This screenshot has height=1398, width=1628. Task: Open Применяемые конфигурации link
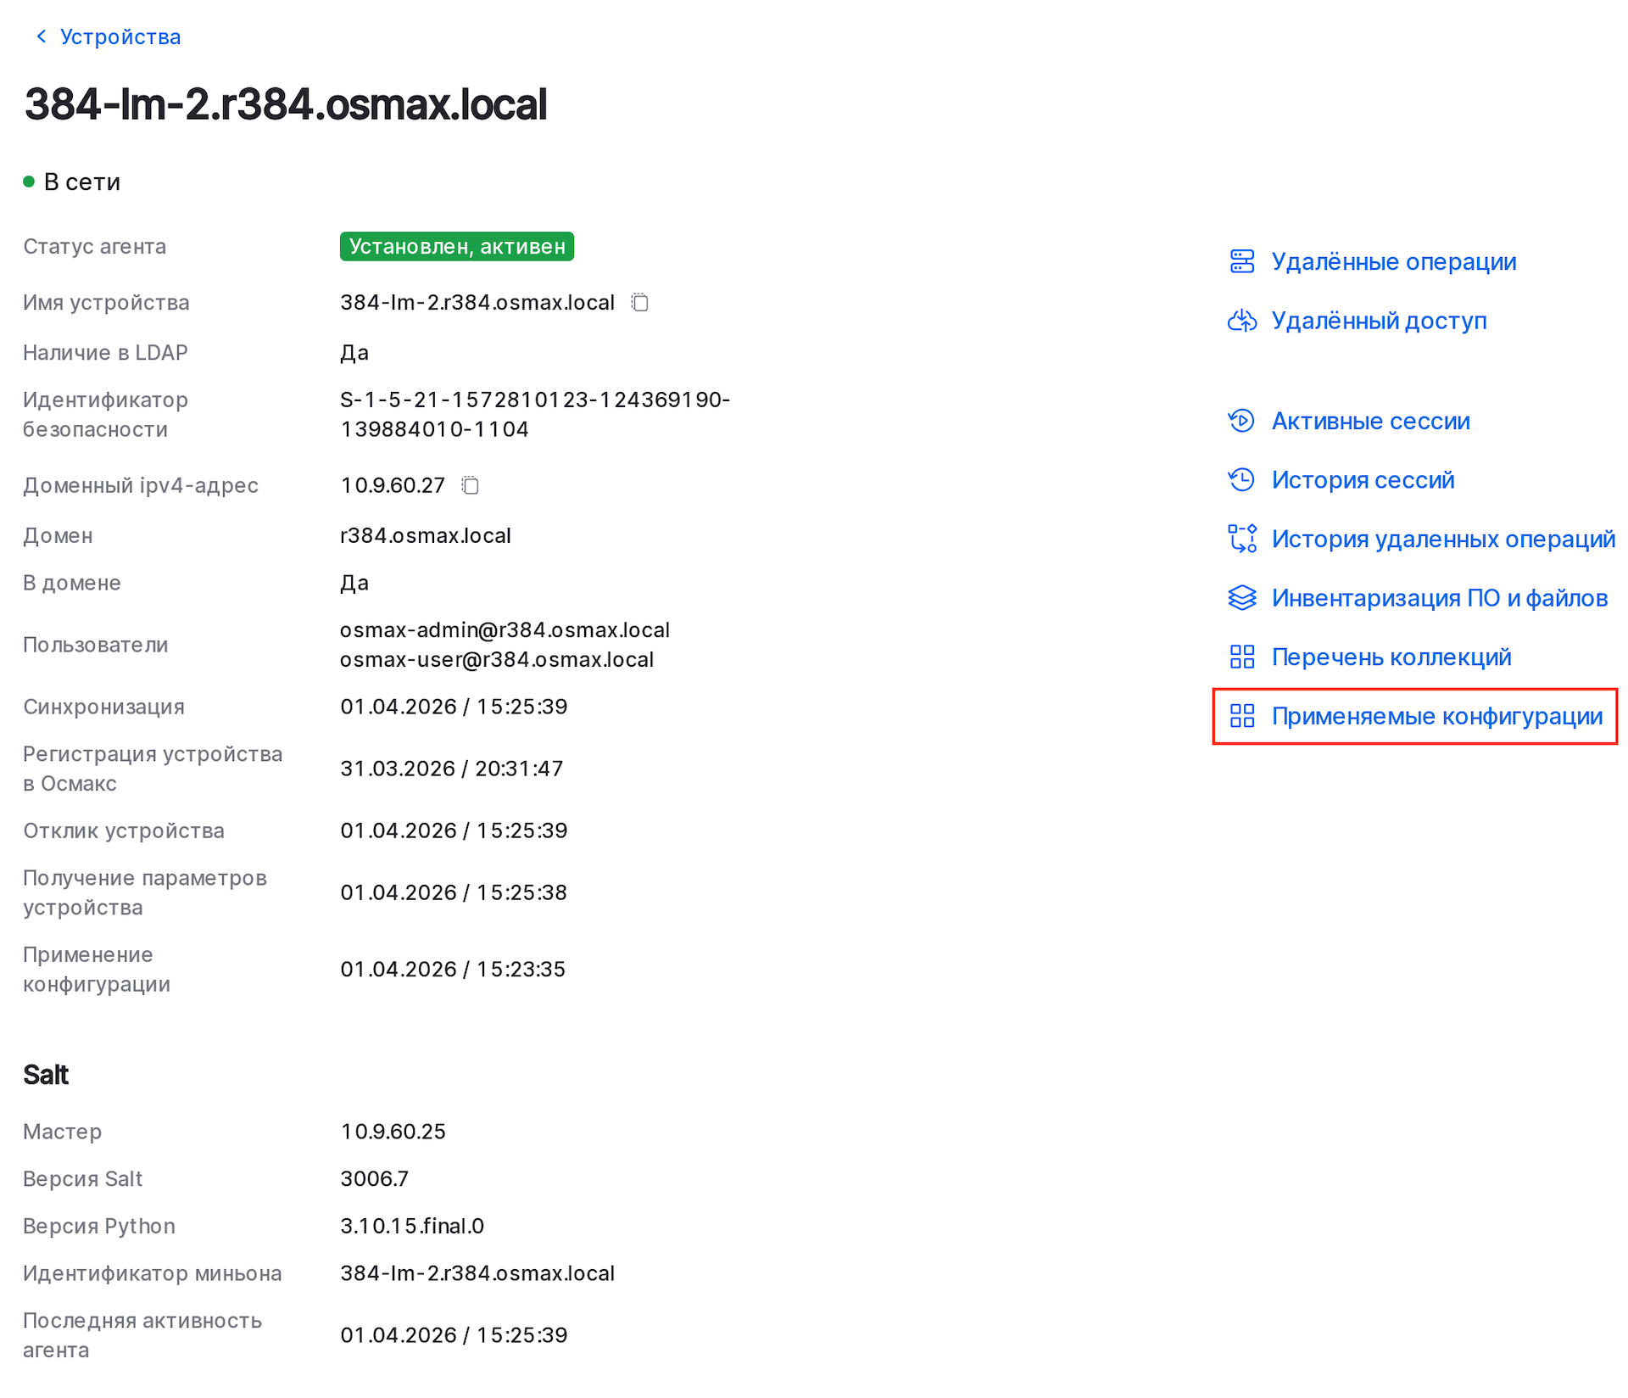pyautogui.click(x=1436, y=716)
